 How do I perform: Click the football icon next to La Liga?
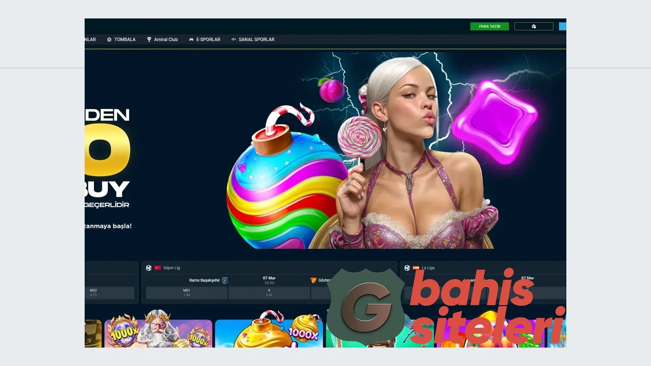click(x=407, y=268)
